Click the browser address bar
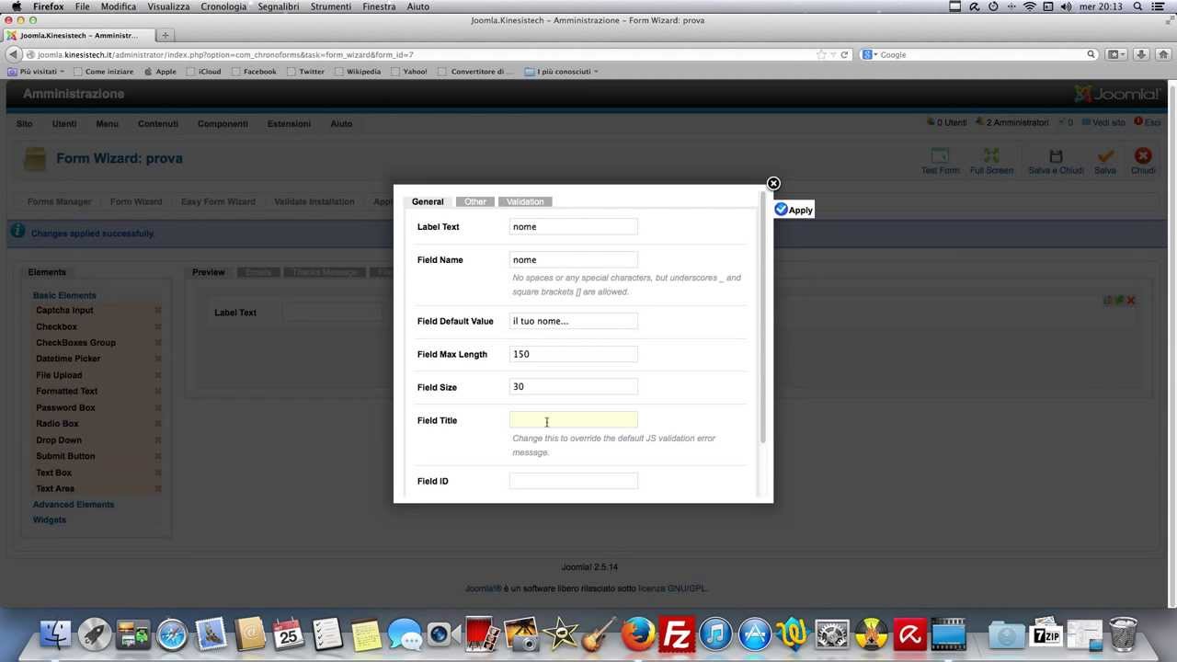1177x662 pixels. pos(423,54)
